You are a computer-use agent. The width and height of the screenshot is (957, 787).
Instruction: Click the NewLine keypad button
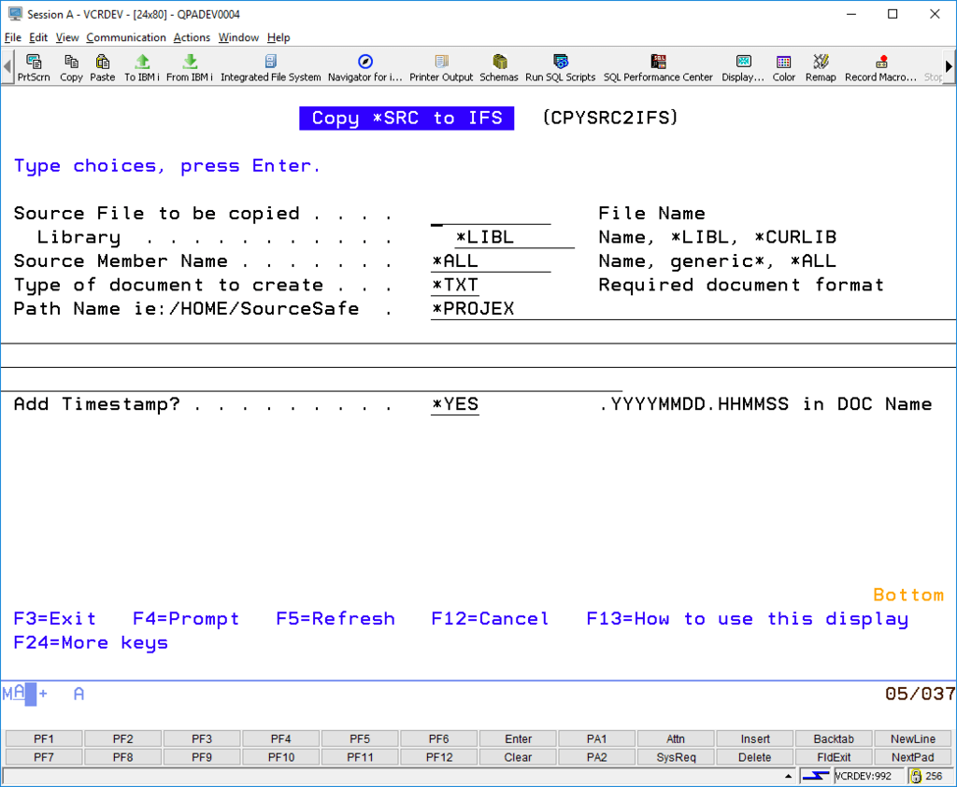point(913,738)
